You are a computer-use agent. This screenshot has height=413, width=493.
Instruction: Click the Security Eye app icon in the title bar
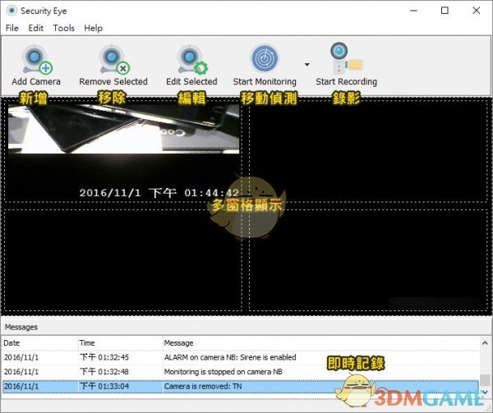coord(12,11)
